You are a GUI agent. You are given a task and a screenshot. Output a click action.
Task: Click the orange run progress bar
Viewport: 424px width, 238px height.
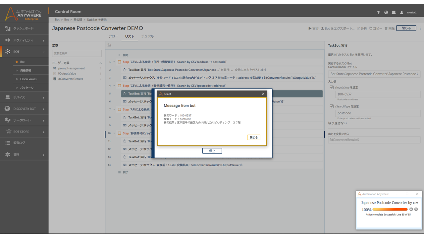390,209
